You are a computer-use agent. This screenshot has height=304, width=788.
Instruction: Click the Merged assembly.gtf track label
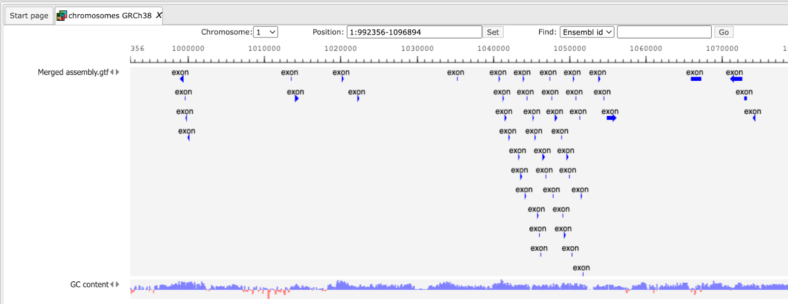click(x=73, y=72)
